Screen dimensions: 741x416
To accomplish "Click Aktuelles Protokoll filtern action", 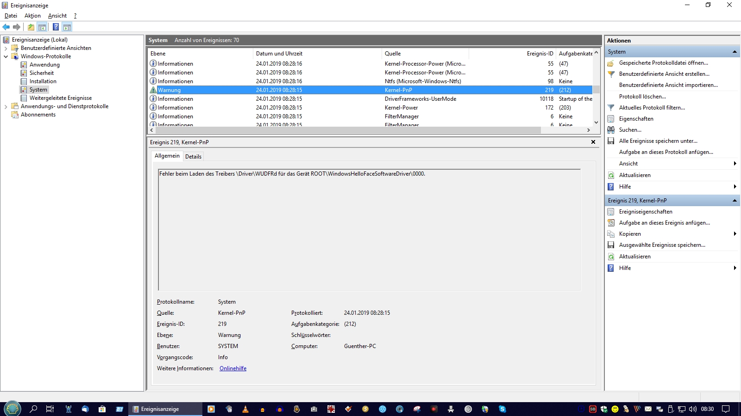I will coord(652,108).
